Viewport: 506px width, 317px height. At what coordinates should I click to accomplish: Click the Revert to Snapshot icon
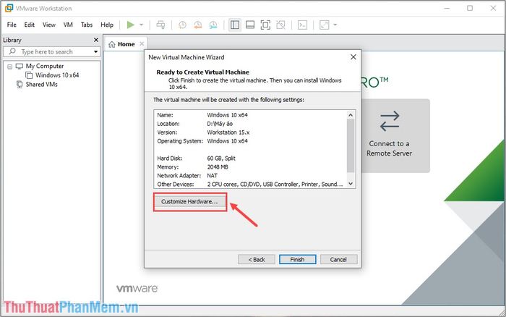pyautogui.click(x=197, y=25)
